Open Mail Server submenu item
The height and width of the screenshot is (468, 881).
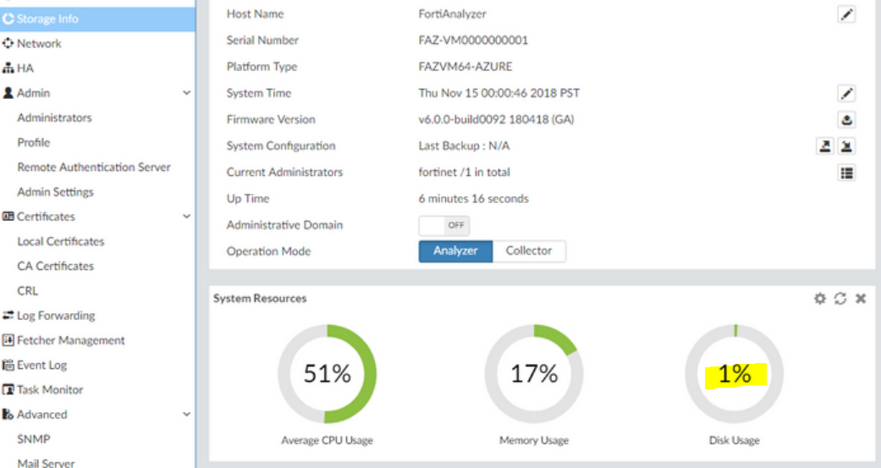[x=46, y=463]
